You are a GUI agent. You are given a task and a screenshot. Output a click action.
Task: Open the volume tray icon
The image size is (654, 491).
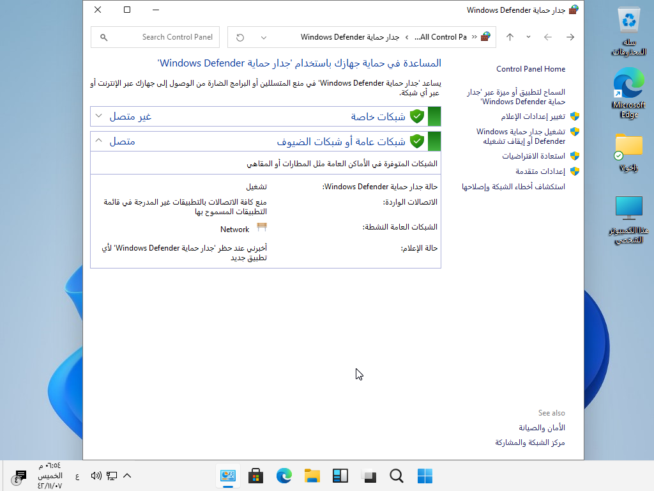(x=96, y=476)
